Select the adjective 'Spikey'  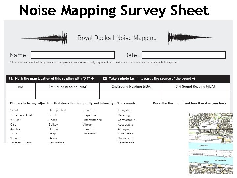coord(53,125)
